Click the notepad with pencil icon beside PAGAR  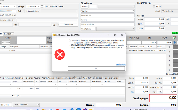[x=174, y=38]
